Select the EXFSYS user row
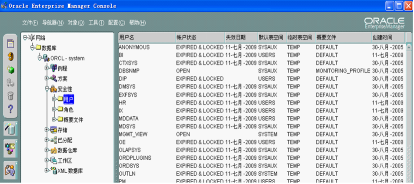 (261, 95)
